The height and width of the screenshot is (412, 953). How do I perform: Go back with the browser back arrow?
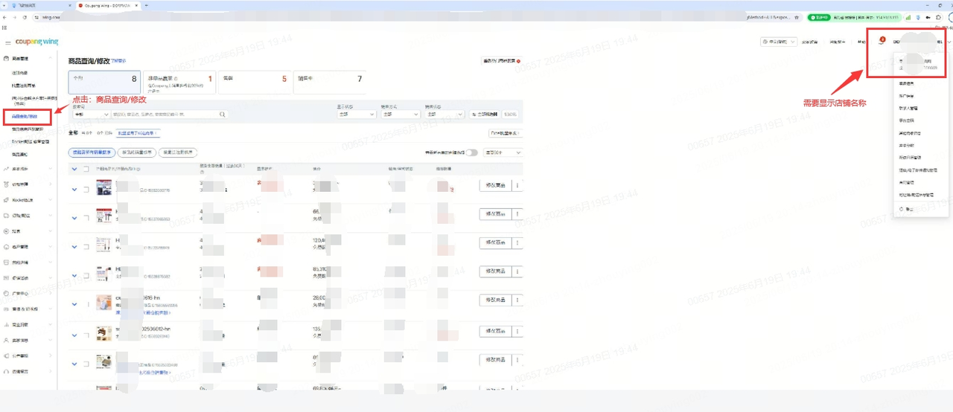[x=4, y=17]
